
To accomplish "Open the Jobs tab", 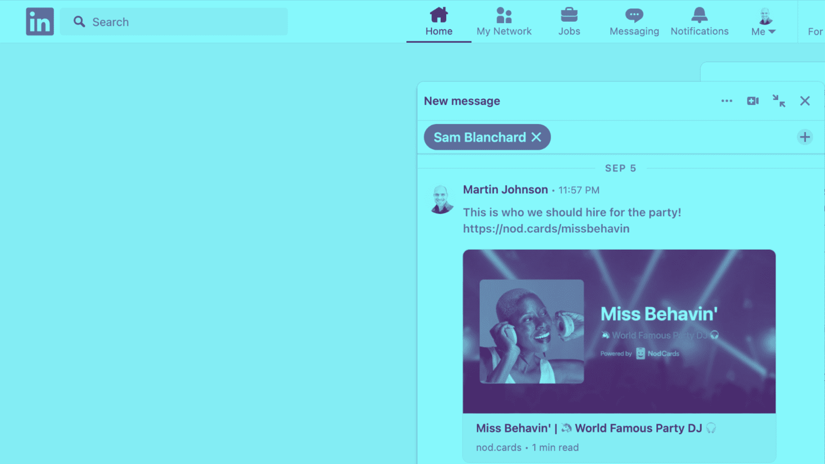I will (x=569, y=22).
